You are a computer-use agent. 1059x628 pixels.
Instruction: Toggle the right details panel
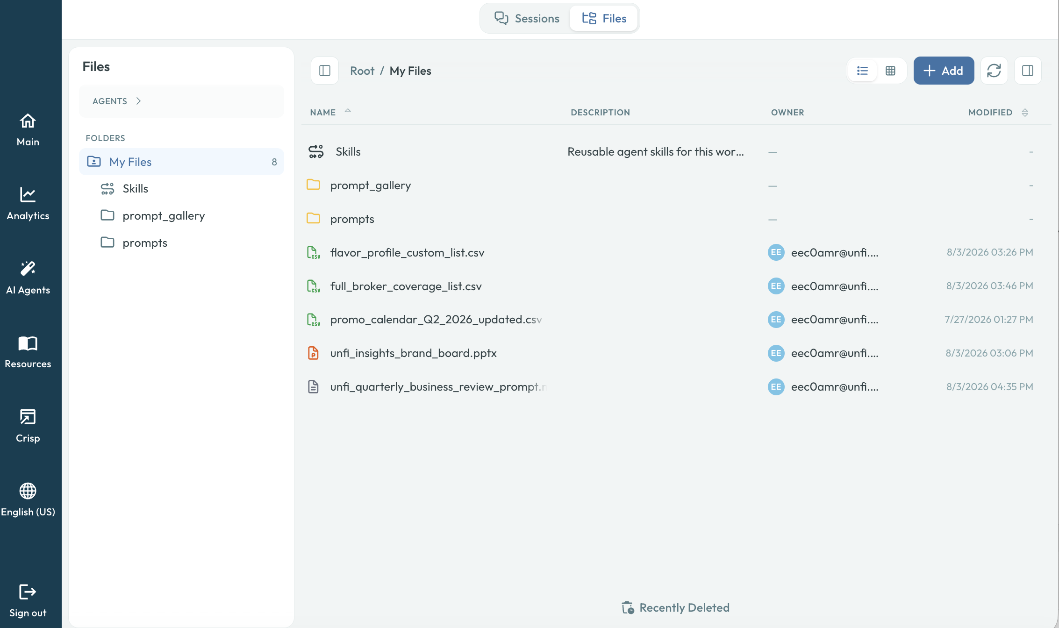(1028, 71)
